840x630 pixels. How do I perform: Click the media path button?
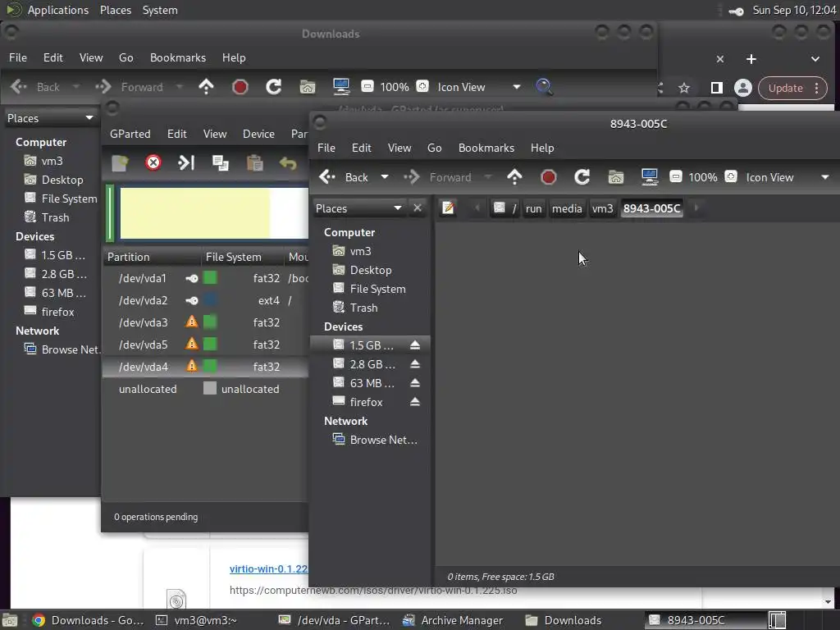567,208
